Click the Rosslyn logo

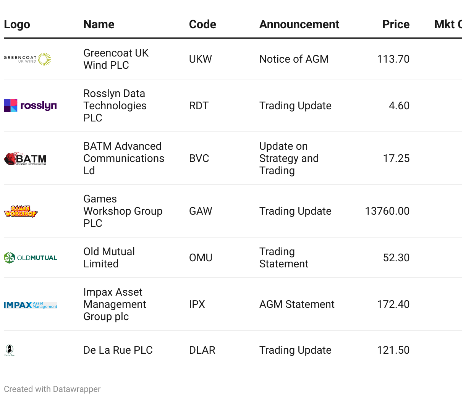coord(30,106)
